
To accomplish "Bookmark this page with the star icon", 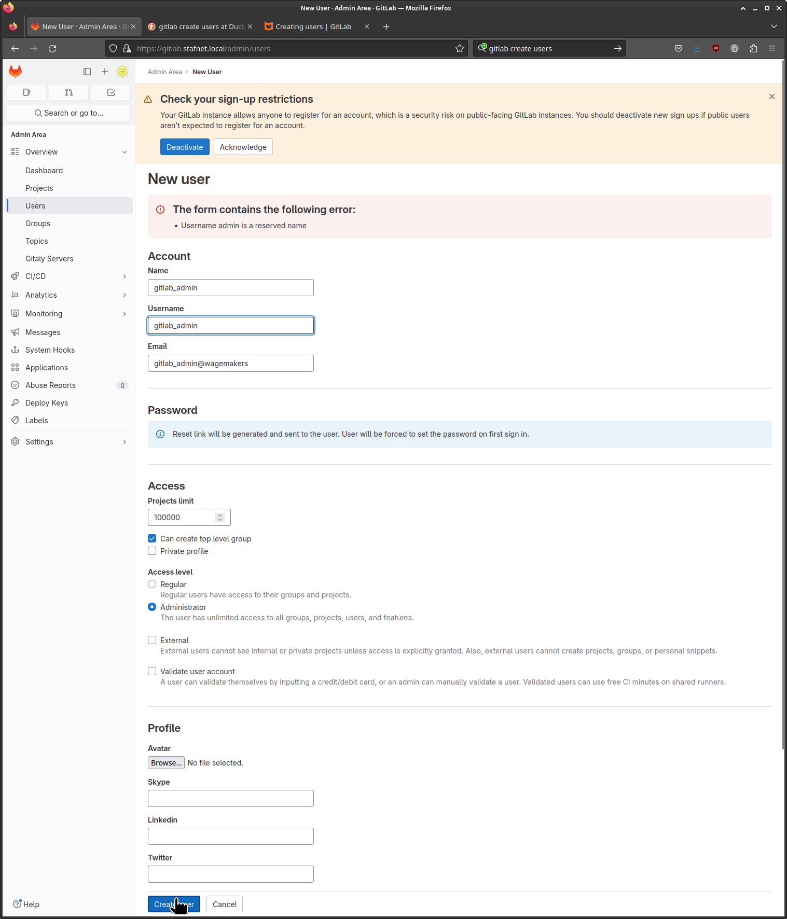I will pos(460,49).
